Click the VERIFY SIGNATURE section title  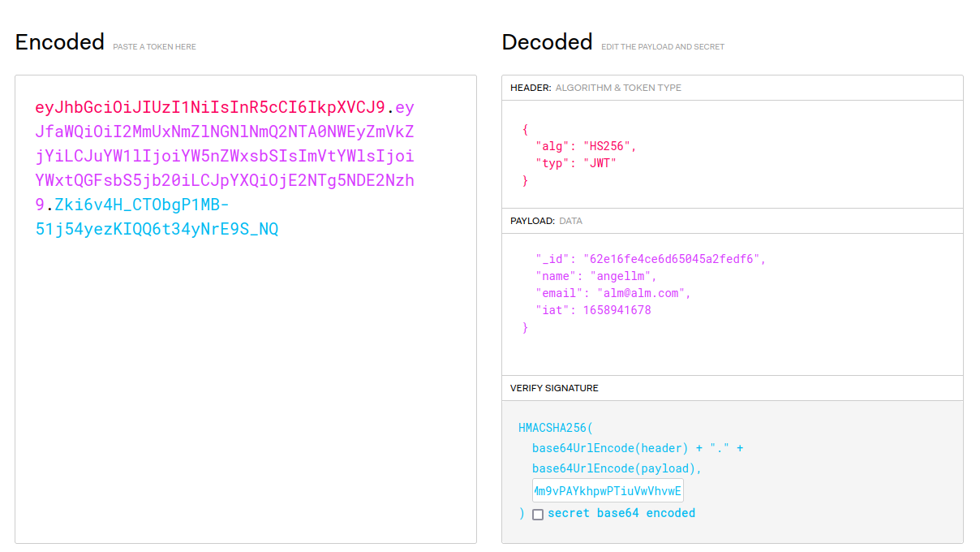pos(554,388)
